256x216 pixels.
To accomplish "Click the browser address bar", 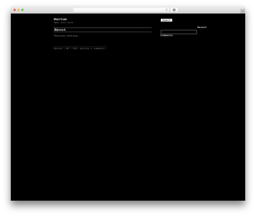I will 121,10.
